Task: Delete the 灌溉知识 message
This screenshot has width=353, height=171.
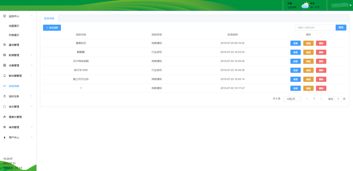Action: point(321,43)
